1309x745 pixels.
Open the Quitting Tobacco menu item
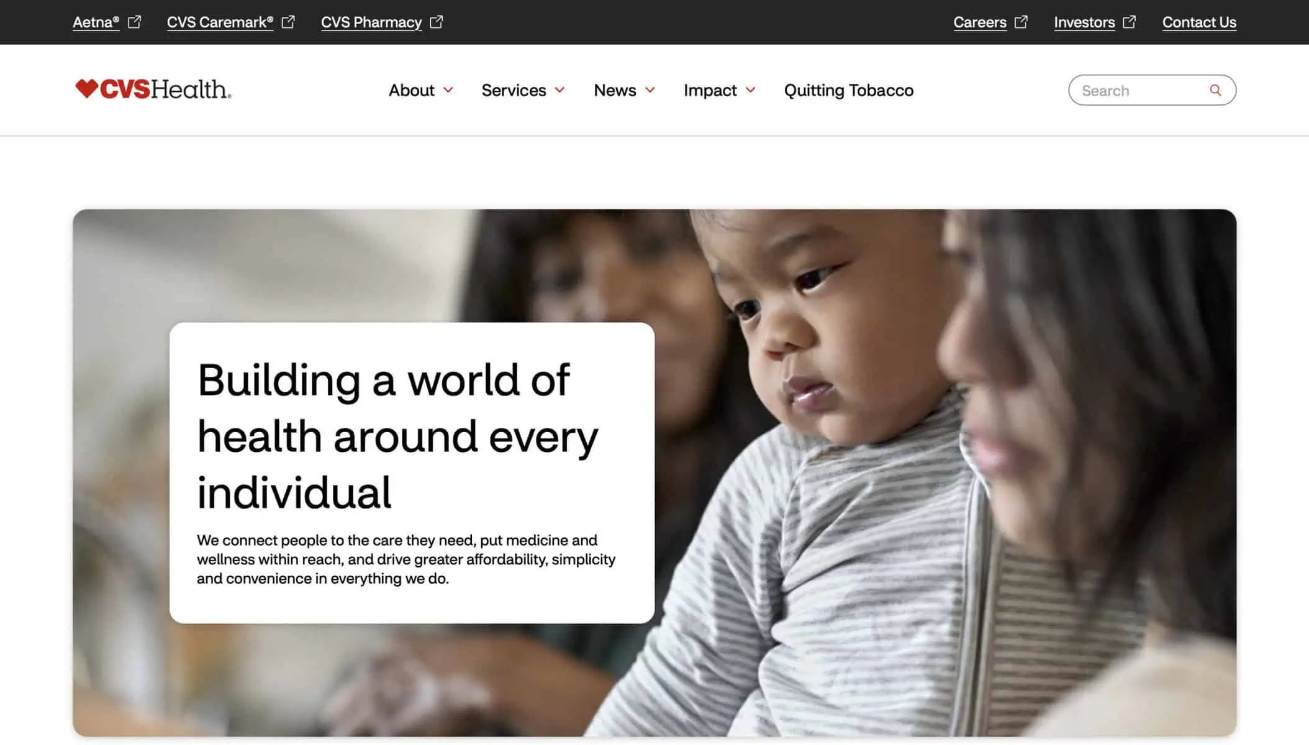848,91
